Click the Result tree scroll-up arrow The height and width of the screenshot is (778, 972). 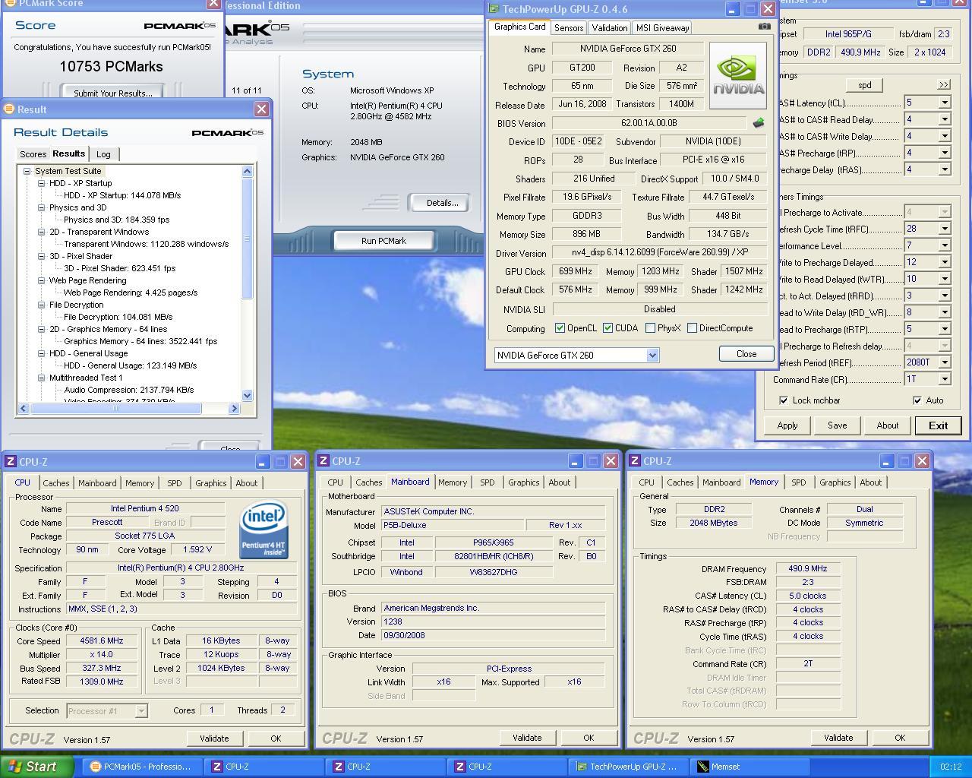click(x=247, y=171)
